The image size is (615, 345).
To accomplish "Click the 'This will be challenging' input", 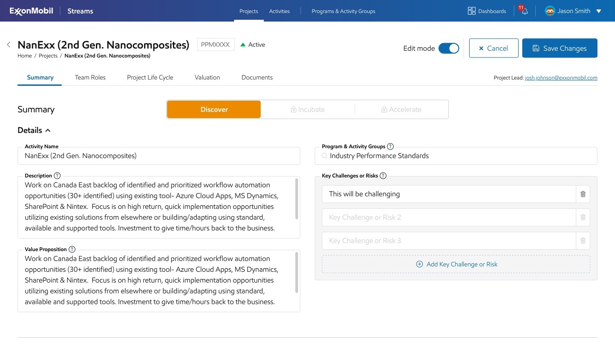I will click(x=449, y=194).
